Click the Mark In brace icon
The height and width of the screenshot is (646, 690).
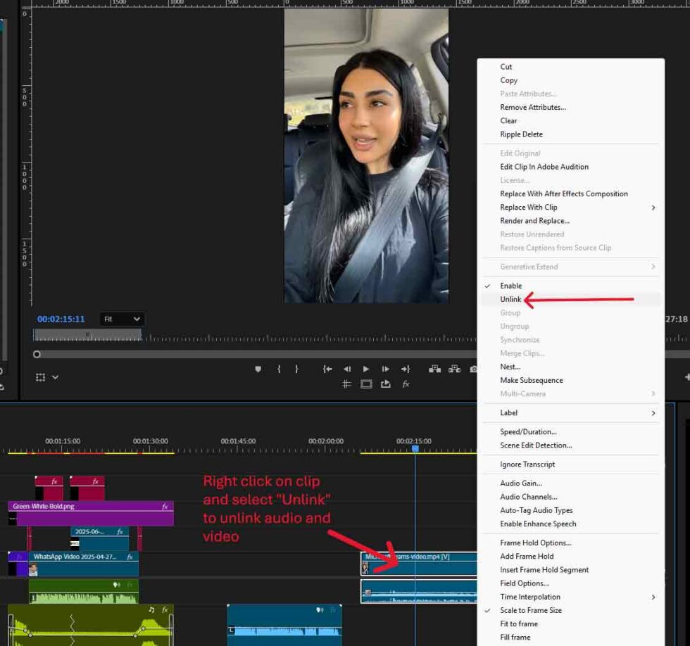coord(279,369)
